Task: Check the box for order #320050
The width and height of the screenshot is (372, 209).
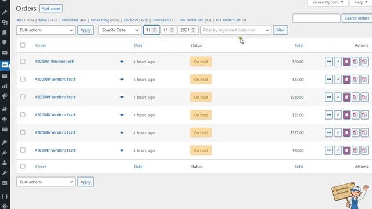Action: [23, 79]
